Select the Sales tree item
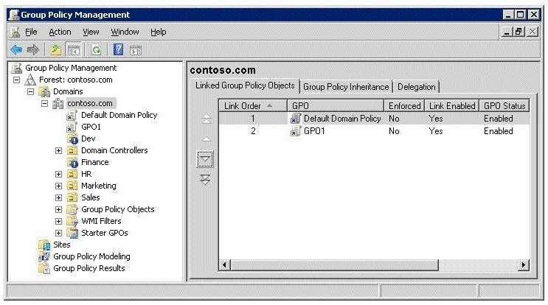Viewport: 548px width, 305px height. [91, 198]
